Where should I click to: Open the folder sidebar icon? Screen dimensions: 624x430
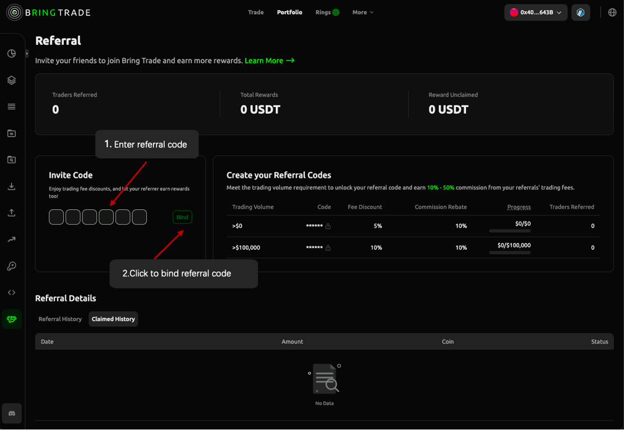[x=12, y=133]
